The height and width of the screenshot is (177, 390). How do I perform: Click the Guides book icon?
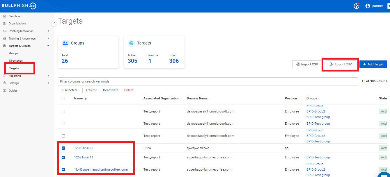point(4,91)
